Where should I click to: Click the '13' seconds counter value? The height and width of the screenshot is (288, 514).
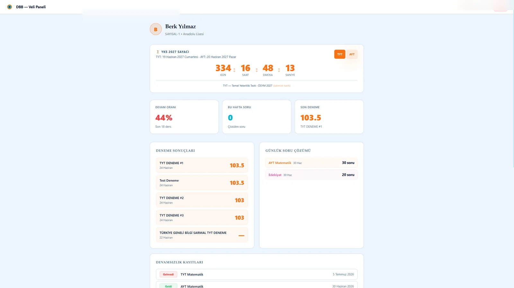[290, 68]
